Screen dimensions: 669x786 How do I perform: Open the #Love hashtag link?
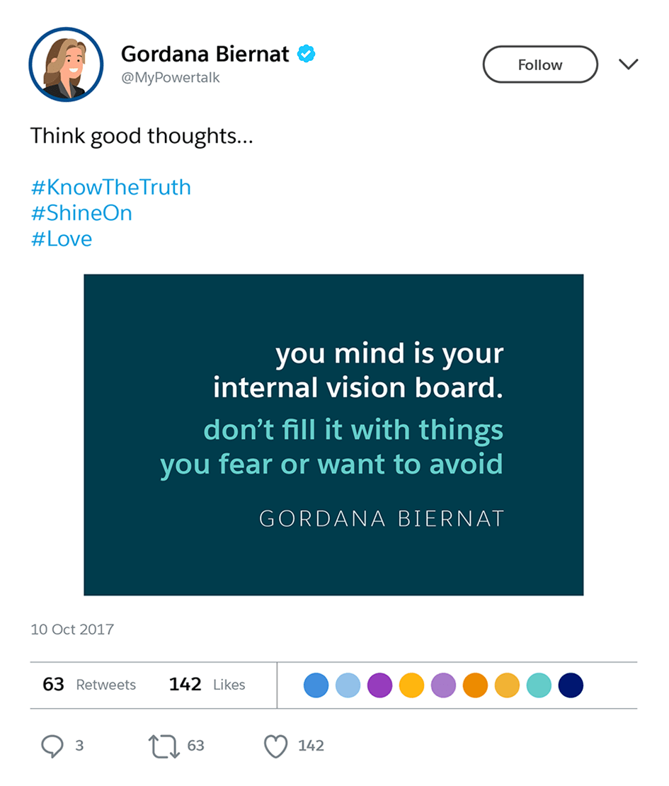(x=62, y=239)
